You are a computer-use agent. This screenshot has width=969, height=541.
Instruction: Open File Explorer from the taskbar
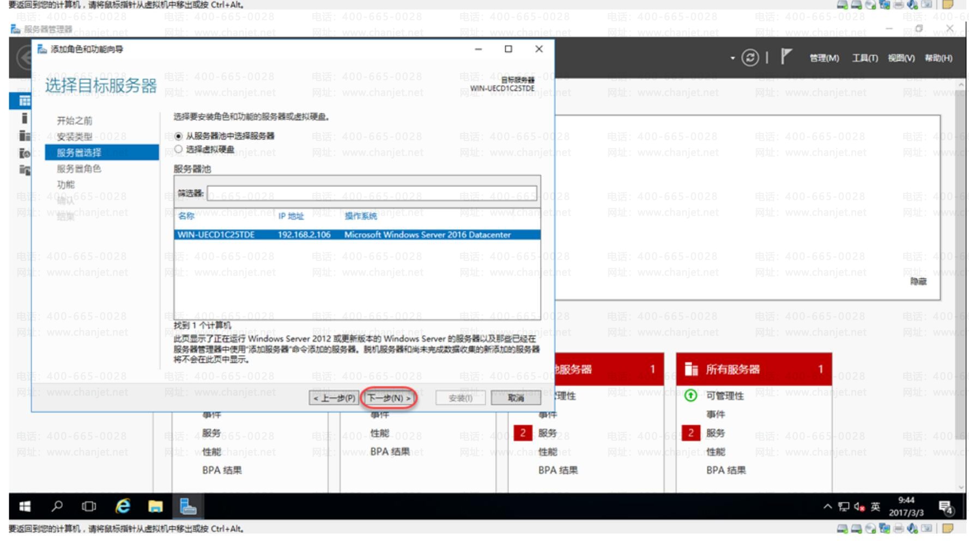(155, 507)
